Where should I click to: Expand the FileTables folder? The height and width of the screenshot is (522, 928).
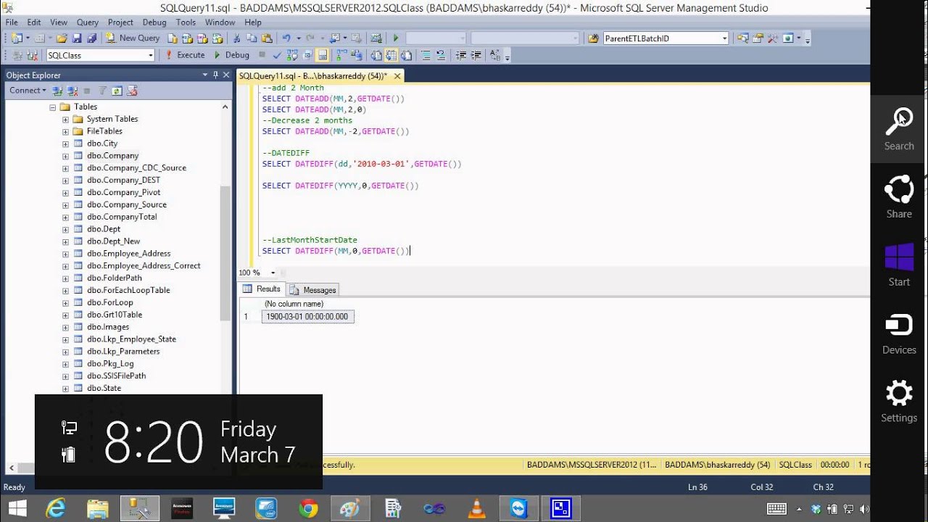point(65,132)
